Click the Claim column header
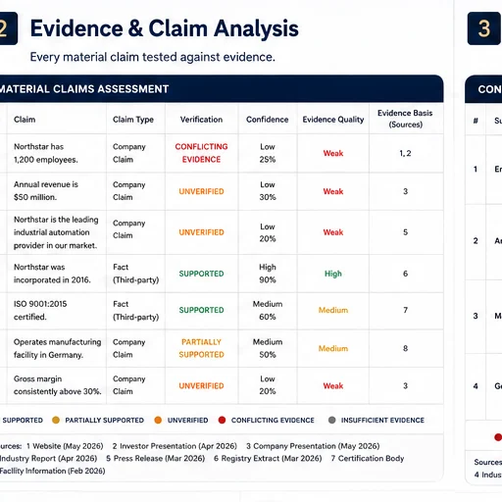 coord(25,120)
